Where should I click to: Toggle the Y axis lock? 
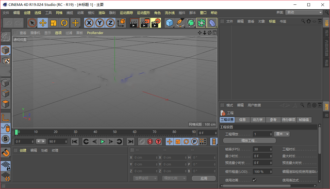click(99, 23)
